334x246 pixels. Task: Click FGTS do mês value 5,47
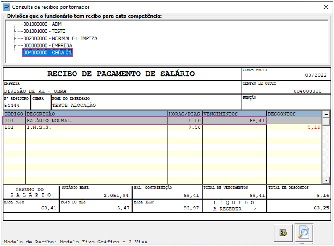pyautogui.click(x=124, y=208)
